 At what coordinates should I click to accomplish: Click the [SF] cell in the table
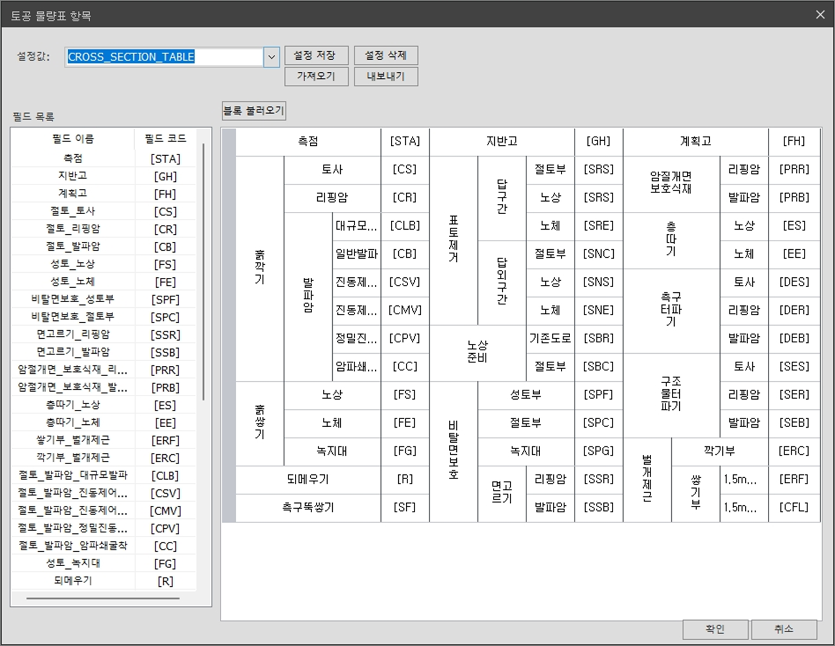coord(405,508)
